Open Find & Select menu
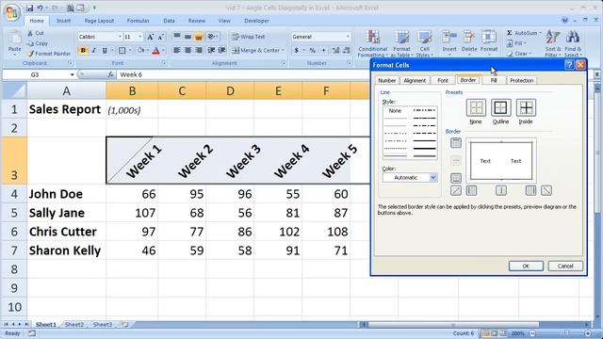 573,43
